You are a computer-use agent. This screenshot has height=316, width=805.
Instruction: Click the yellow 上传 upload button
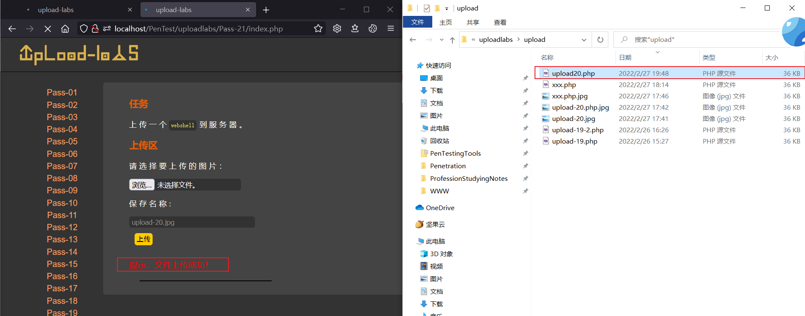coord(143,239)
